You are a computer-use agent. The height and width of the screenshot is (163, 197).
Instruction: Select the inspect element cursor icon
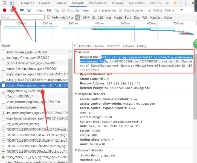click(x=5, y=3)
